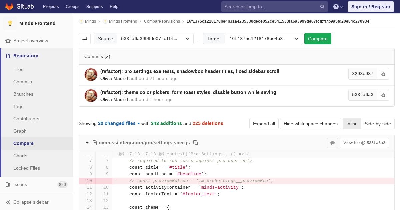The height and width of the screenshot is (210, 400).
Task: Click the green Compare button
Action: (318, 39)
